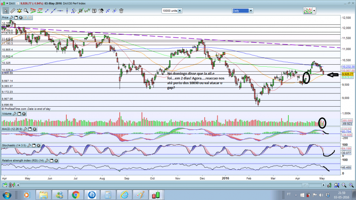Image resolution: width=356 pixels, height=200 pixels.
Task: Open the DAX chart type dropdown arrow
Action: pyautogui.click(x=7, y=3)
